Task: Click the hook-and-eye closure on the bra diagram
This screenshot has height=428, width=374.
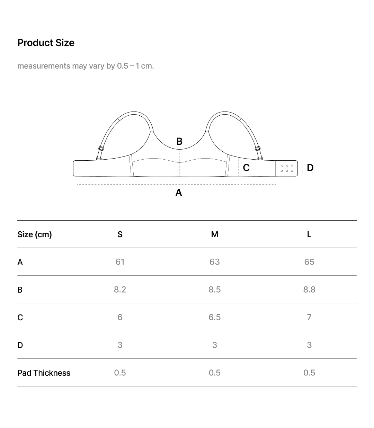Action: point(287,169)
